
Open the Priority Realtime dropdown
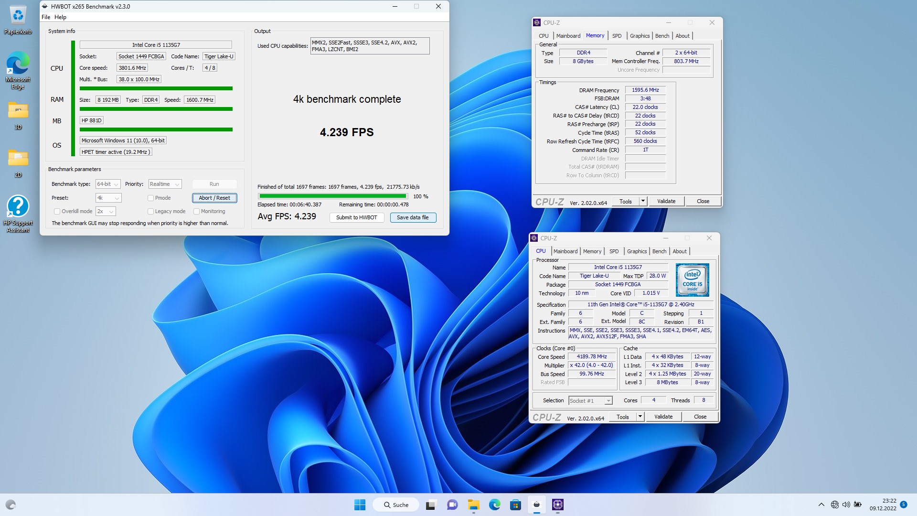point(165,184)
